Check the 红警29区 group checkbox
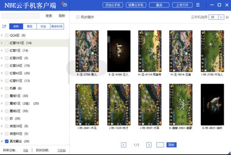The image size is (231, 155). click(7, 58)
